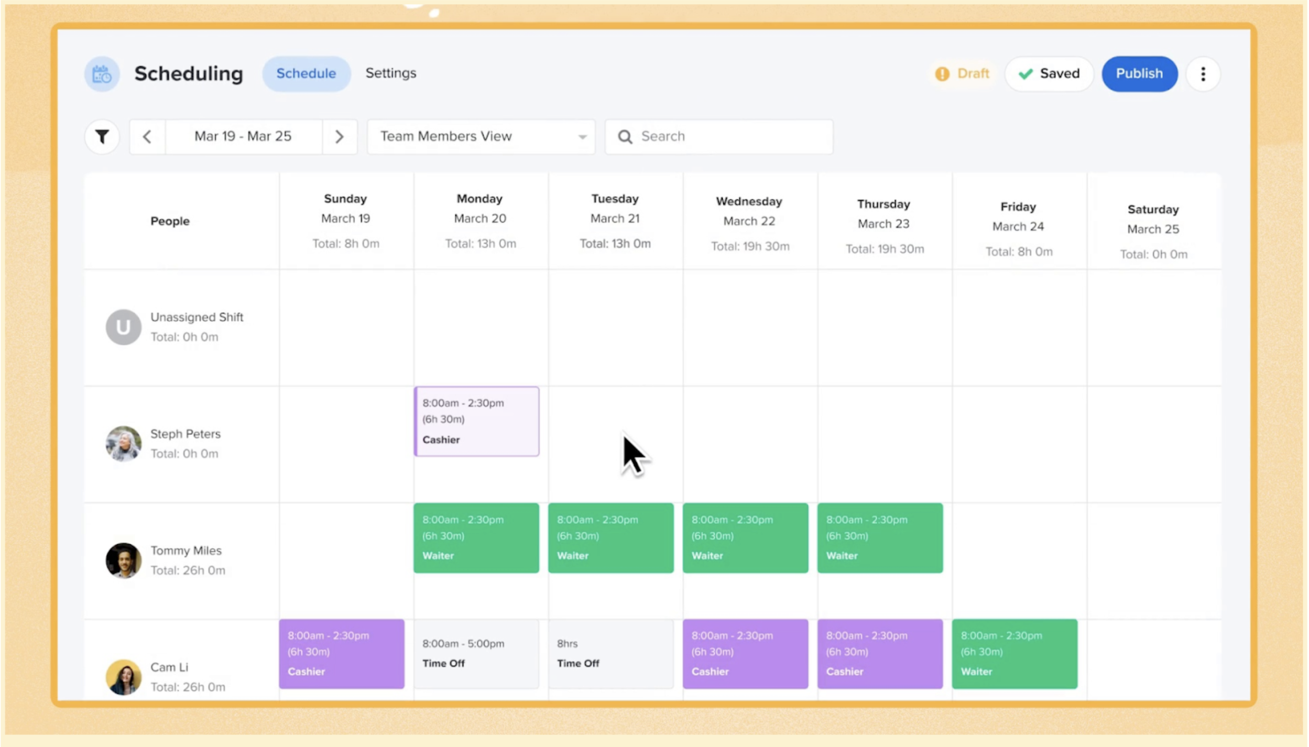Click the search magnifier icon
This screenshot has height=747, width=1309.
click(x=625, y=136)
